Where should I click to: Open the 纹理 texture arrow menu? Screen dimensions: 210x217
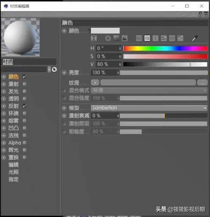(x=95, y=82)
